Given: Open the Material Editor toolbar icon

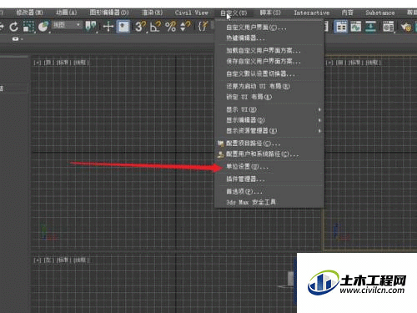Looking at the screenshot, I should click(389, 27).
